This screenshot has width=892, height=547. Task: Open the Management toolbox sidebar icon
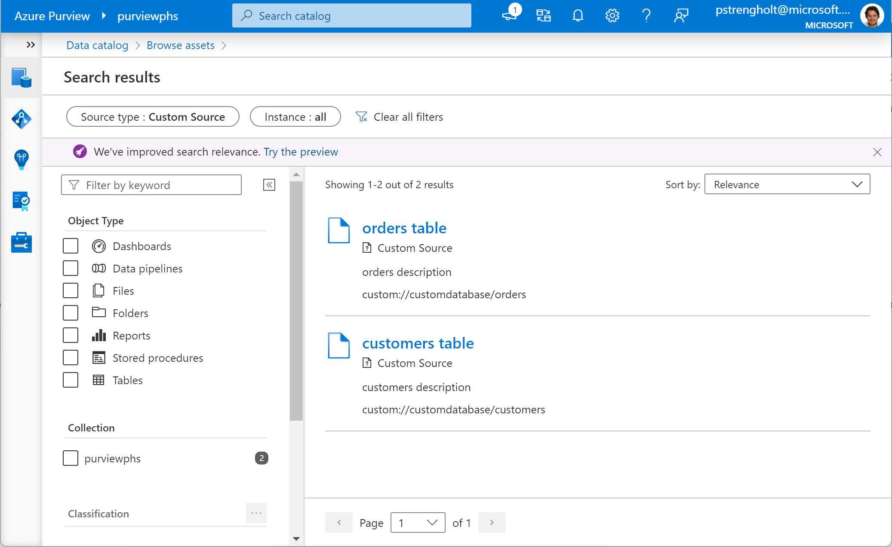click(21, 242)
